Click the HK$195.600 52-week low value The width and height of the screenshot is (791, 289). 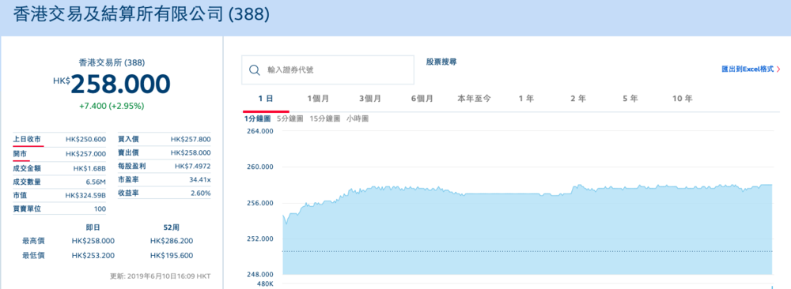click(x=172, y=256)
